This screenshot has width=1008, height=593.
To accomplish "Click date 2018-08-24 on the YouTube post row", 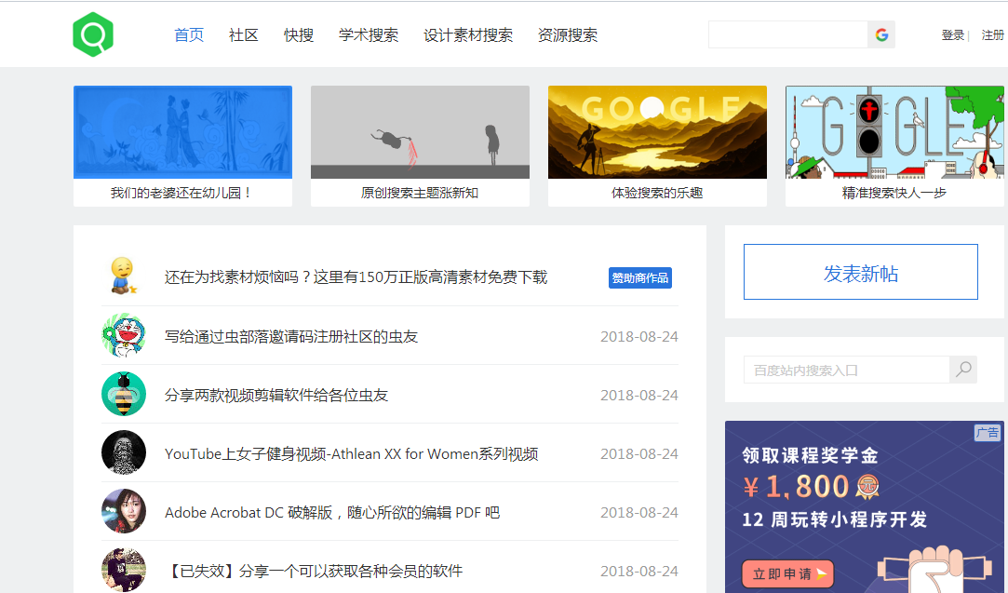I will 639,454.
